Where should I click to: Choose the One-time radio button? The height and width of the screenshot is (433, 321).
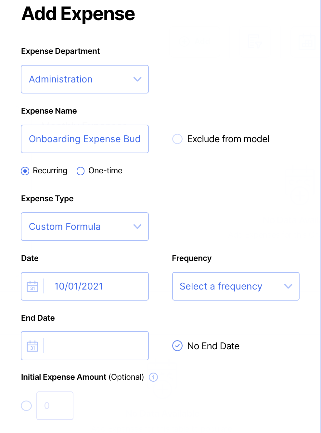coord(81,171)
